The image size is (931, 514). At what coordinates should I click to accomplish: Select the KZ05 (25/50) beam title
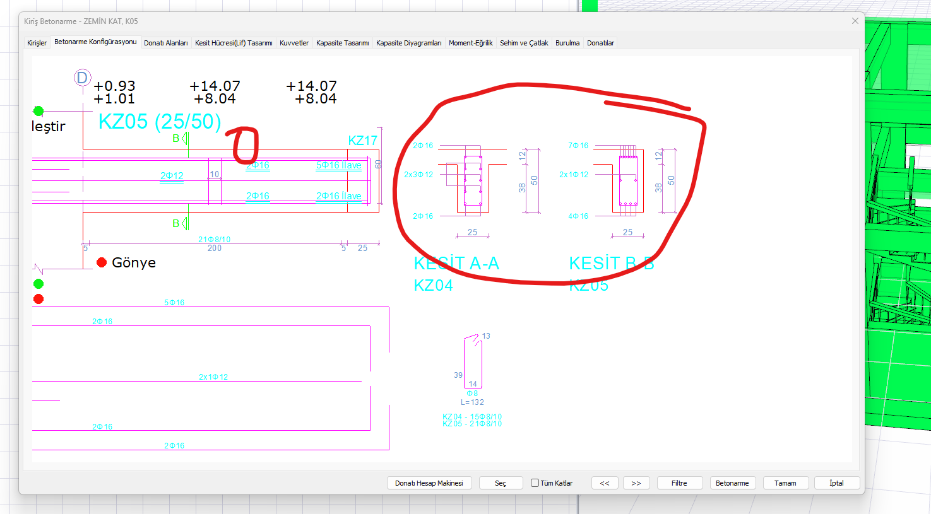(160, 121)
